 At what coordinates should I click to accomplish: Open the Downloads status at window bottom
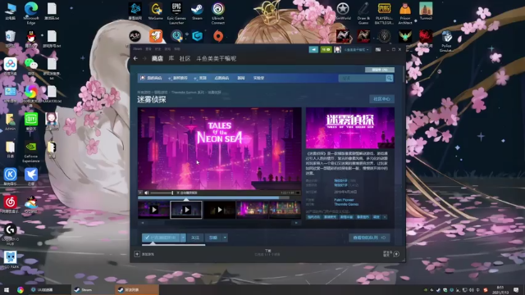coord(267,252)
